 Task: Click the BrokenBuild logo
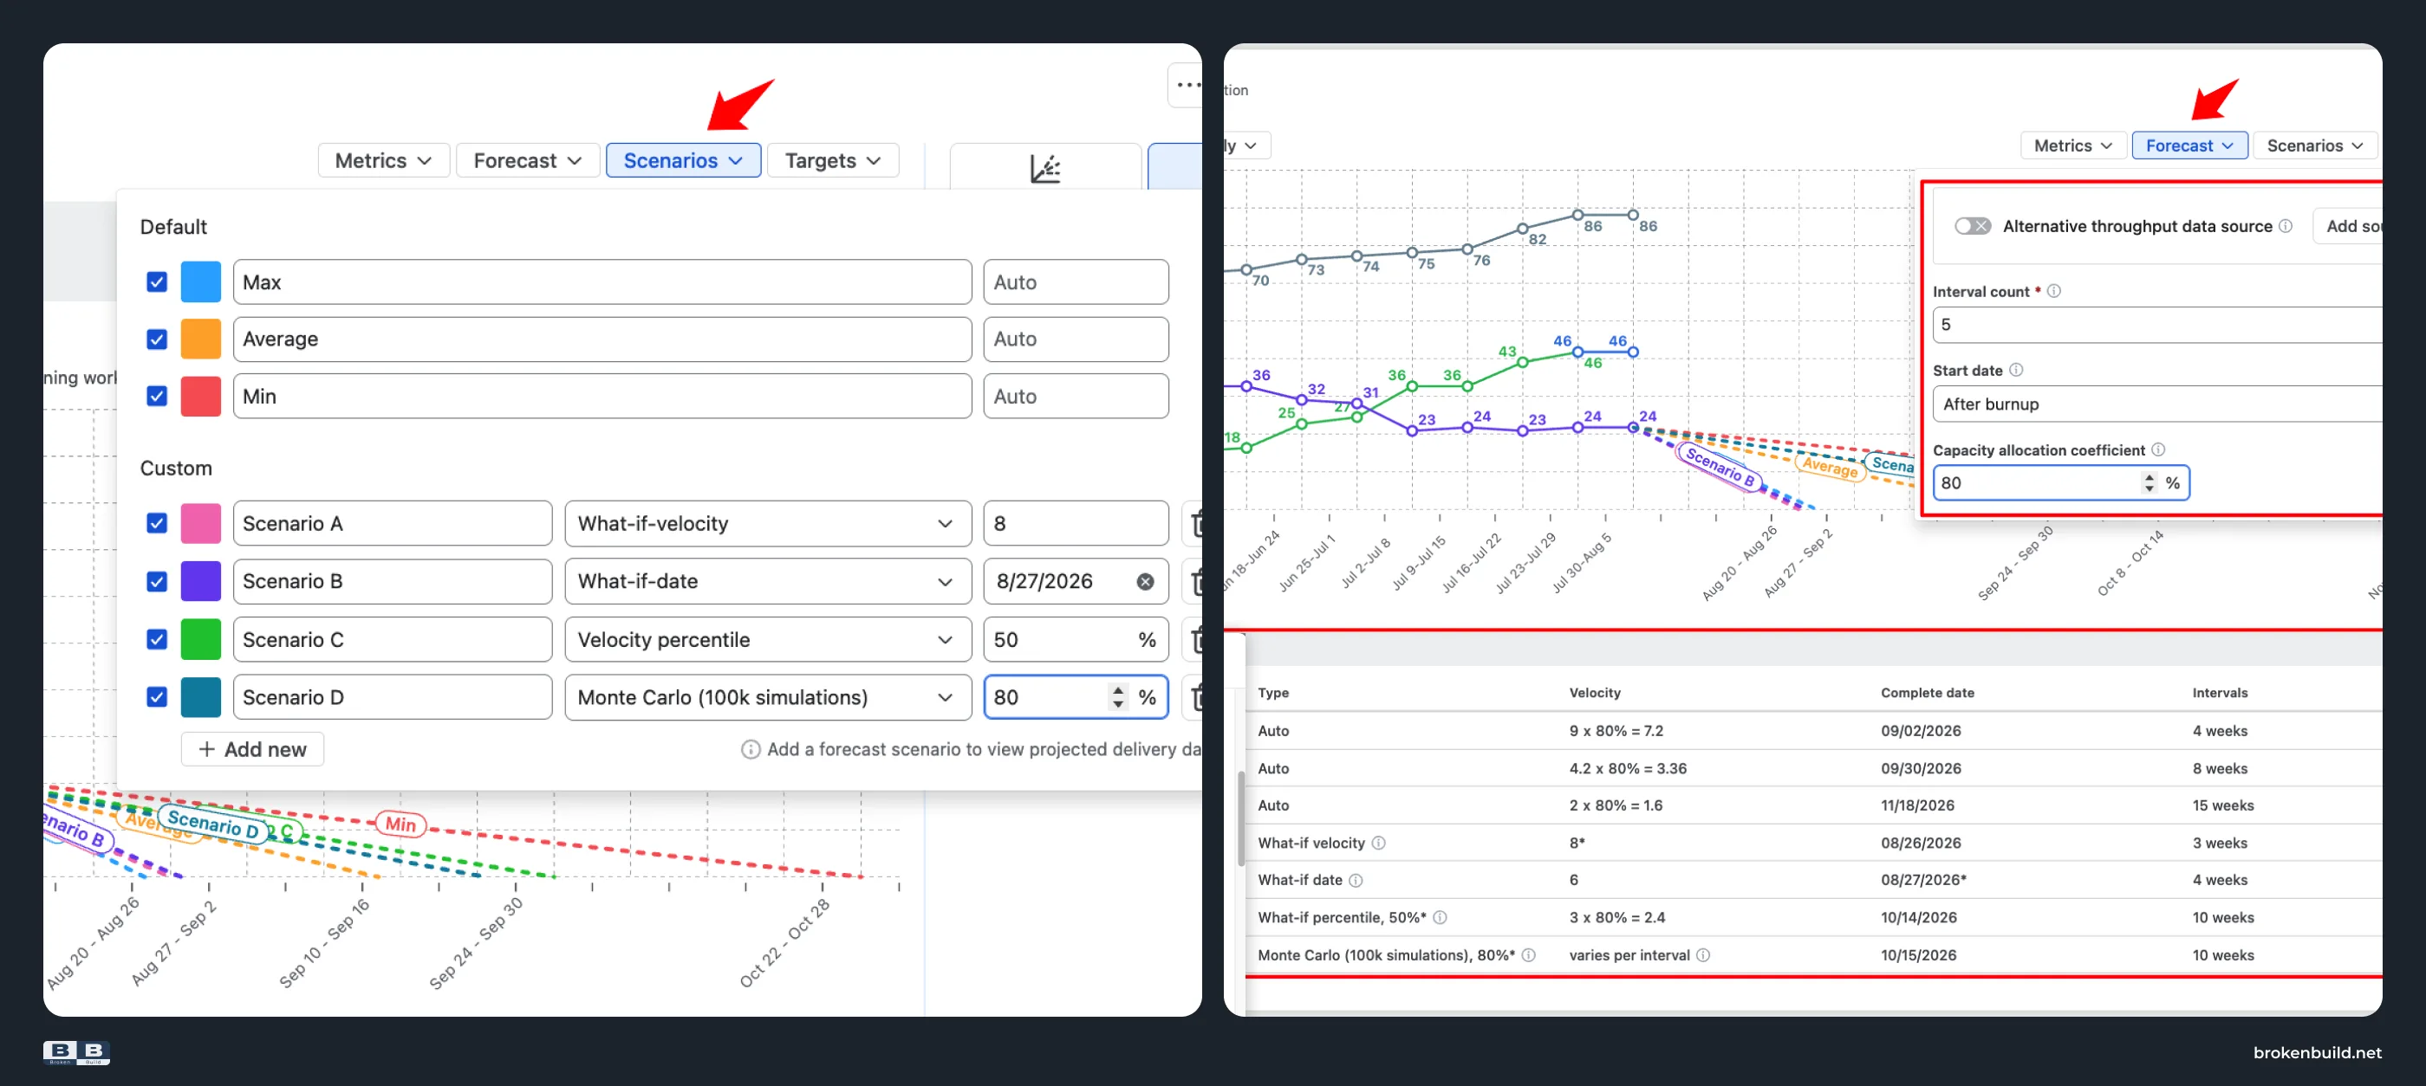coord(76,1052)
